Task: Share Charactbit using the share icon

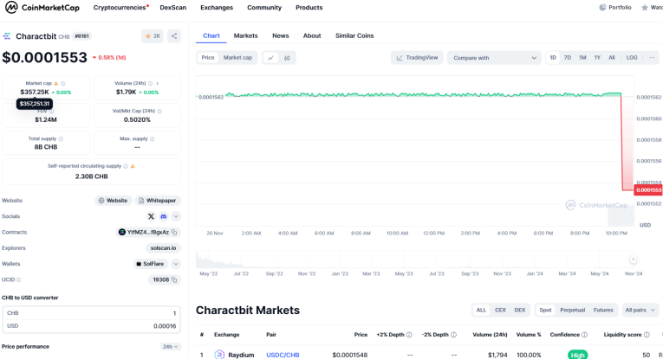Action: (x=174, y=36)
